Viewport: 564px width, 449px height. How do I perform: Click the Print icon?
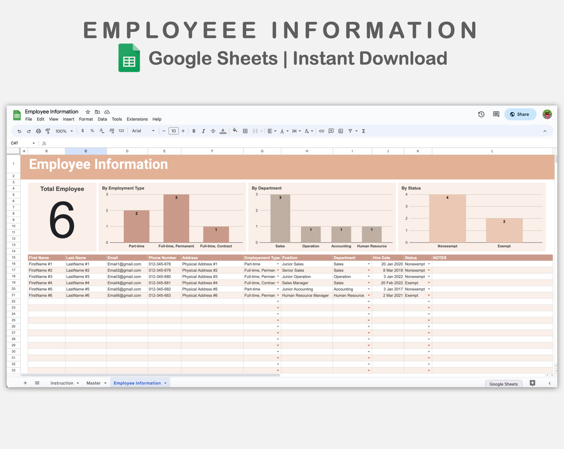[x=38, y=131]
